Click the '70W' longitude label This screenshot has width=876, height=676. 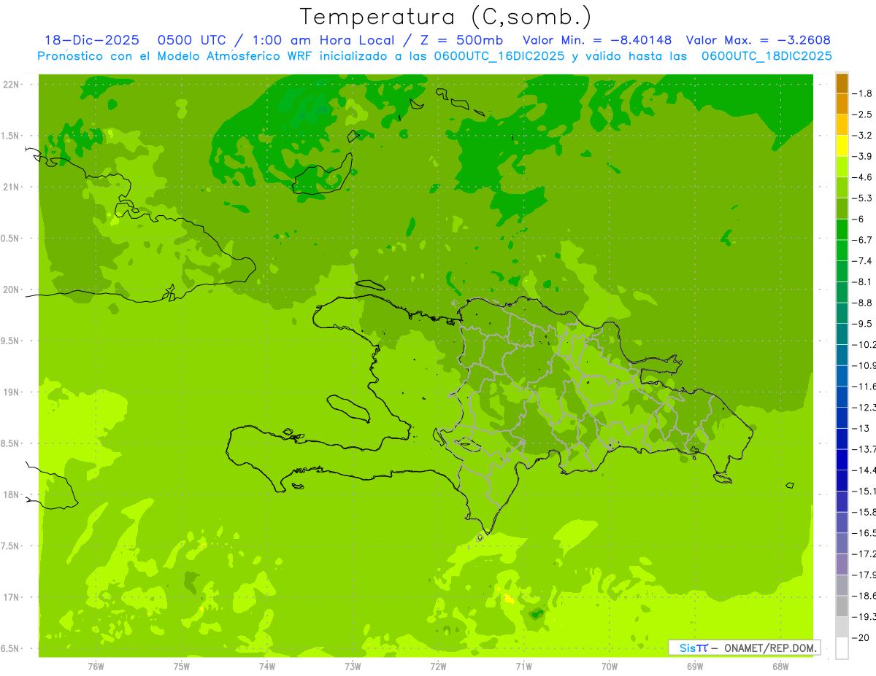coord(610,666)
